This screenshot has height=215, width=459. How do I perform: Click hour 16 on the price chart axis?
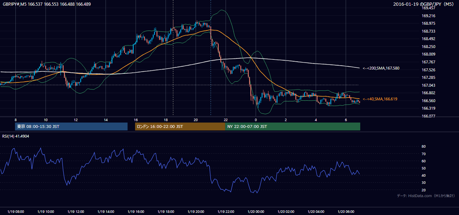(136, 120)
